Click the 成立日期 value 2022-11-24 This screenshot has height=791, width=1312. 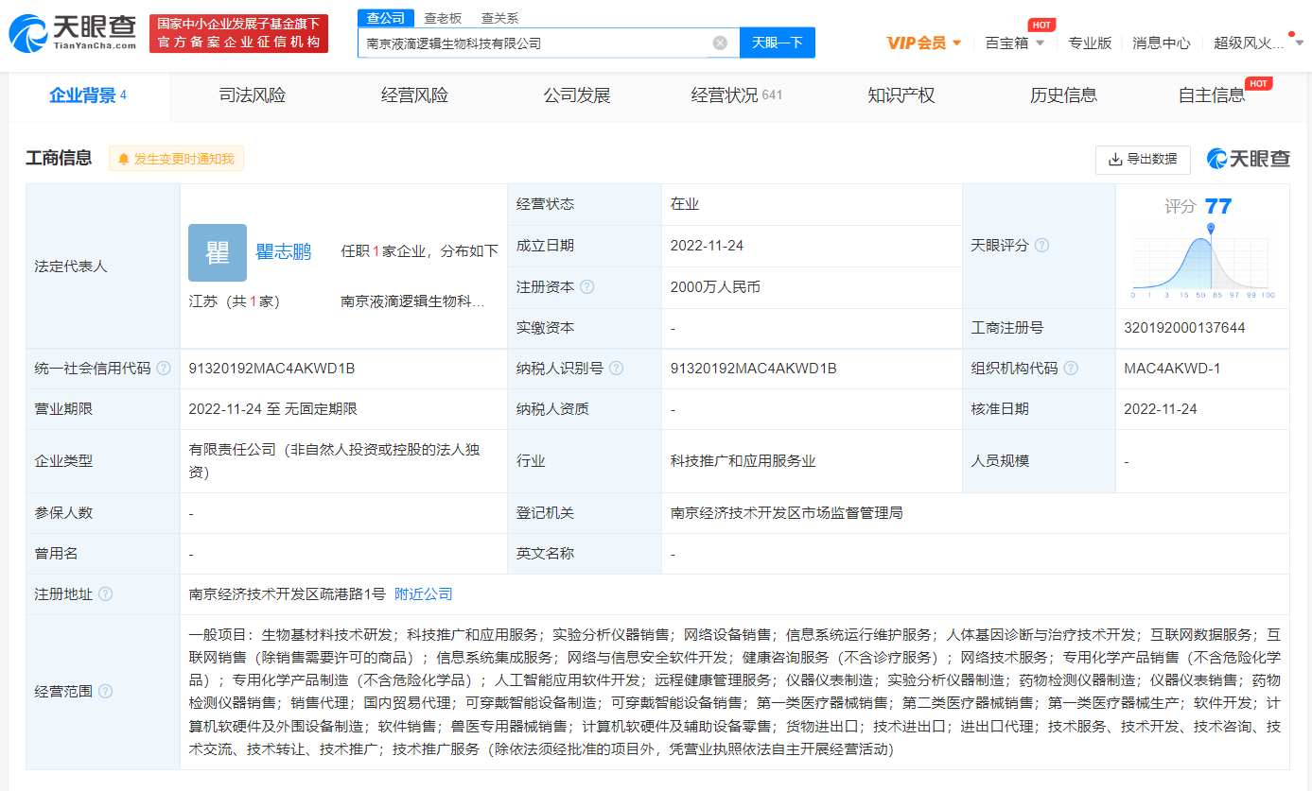tap(707, 246)
